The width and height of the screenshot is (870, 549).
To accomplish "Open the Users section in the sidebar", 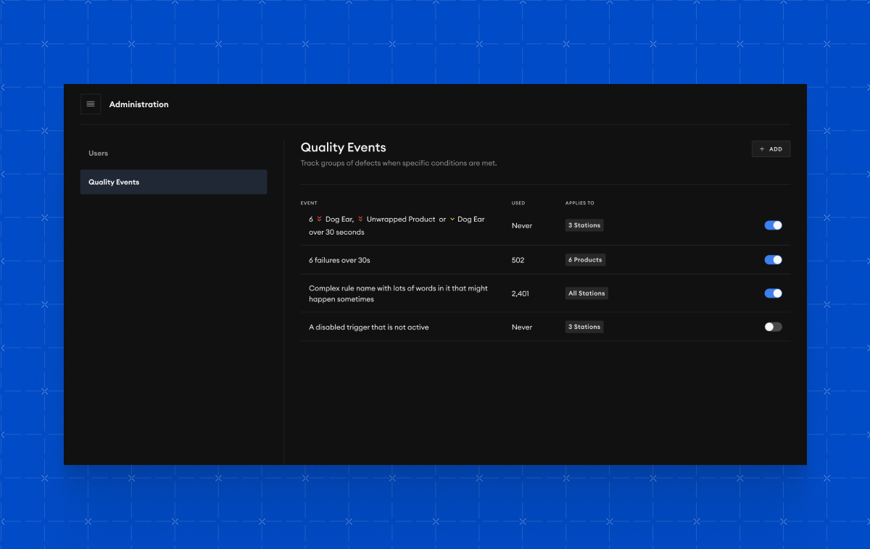I will tap(99, 153).
